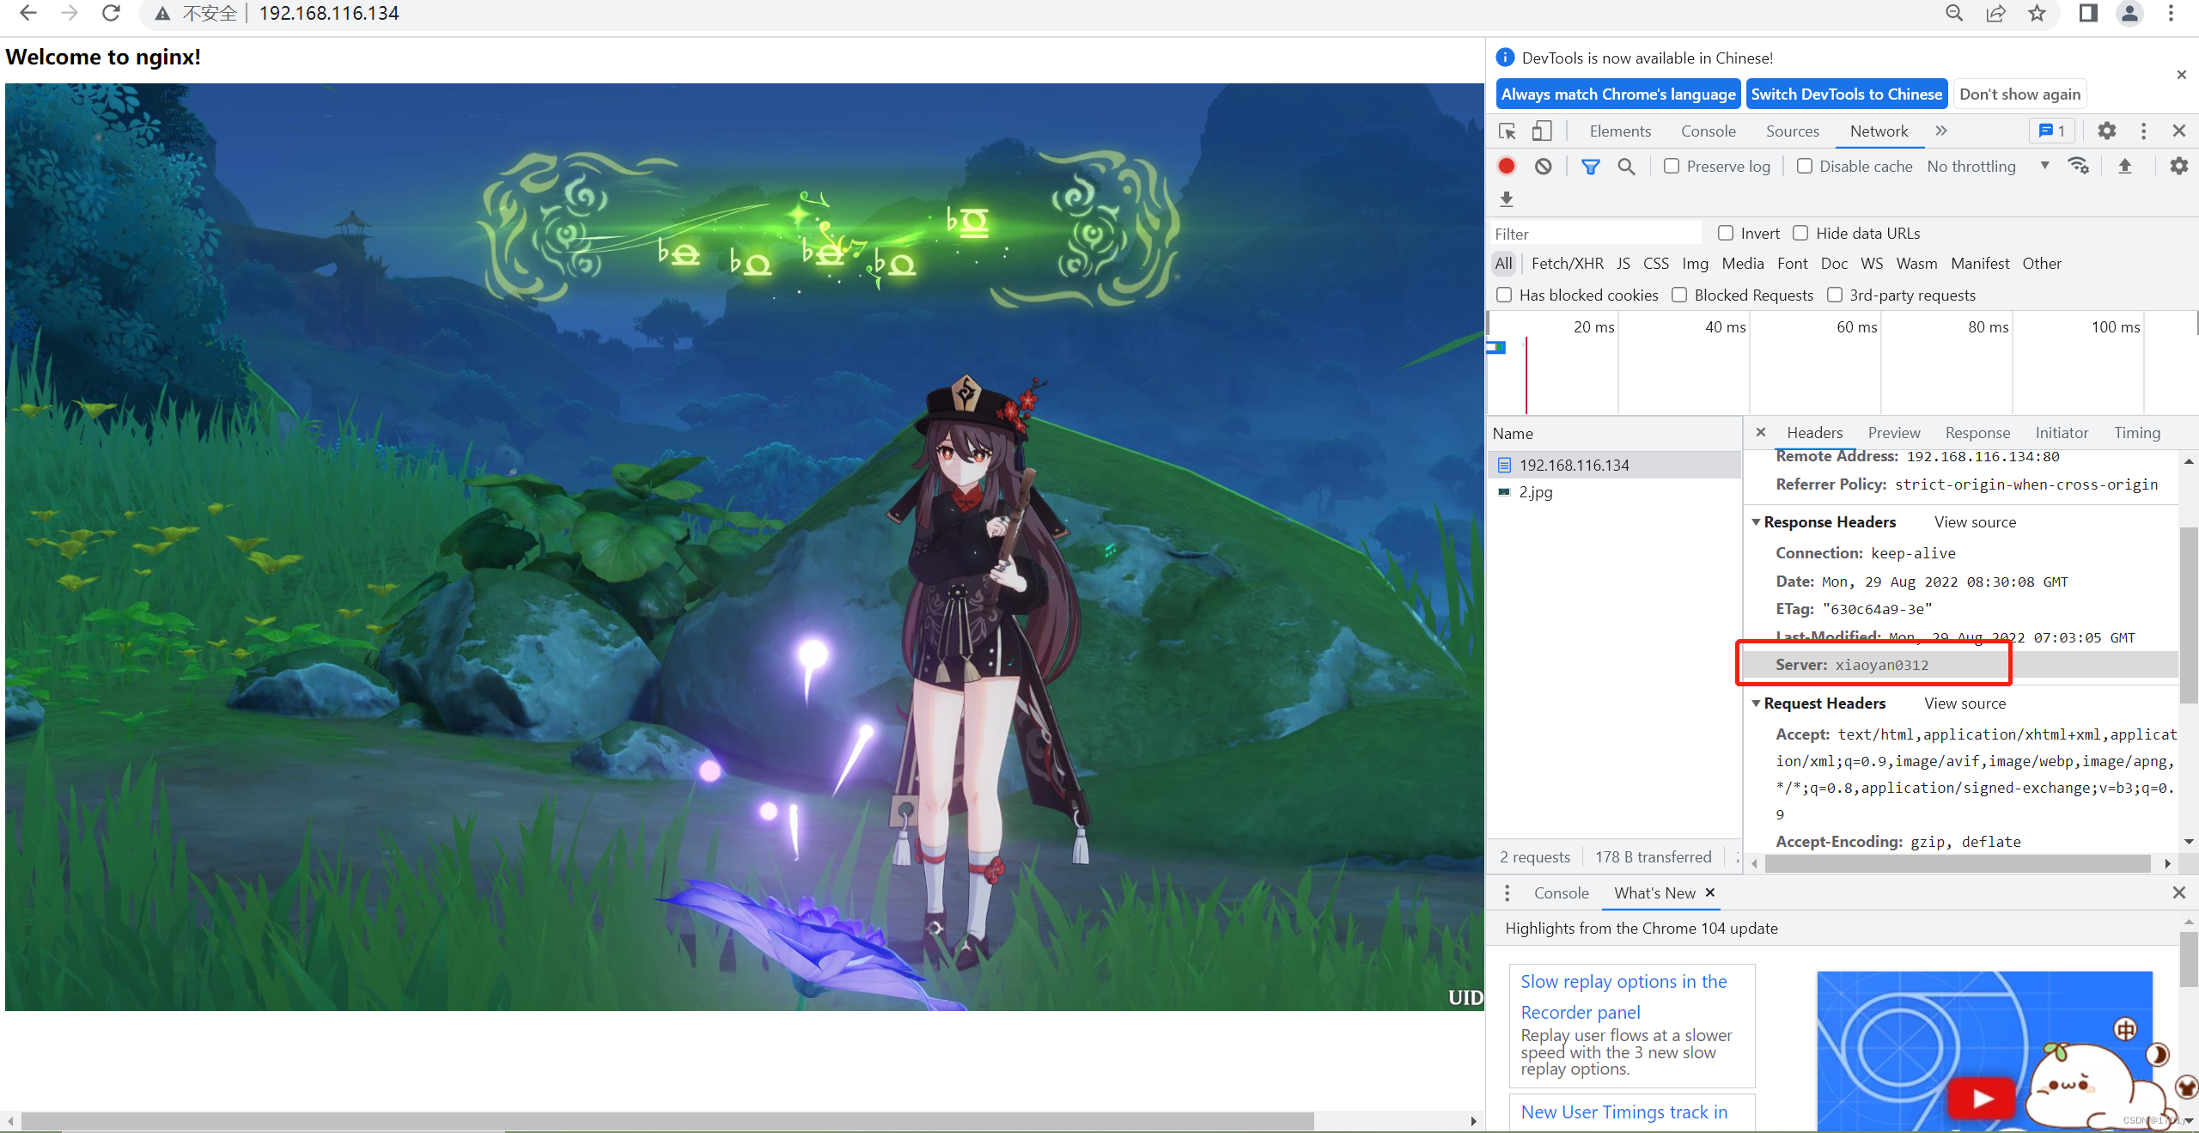
Task: Reload the page with refresh icon
Action: tap(111, 13)
